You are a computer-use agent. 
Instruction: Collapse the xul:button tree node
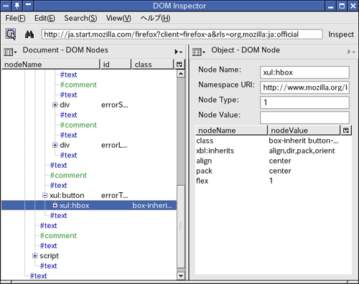tap(45, 195)
